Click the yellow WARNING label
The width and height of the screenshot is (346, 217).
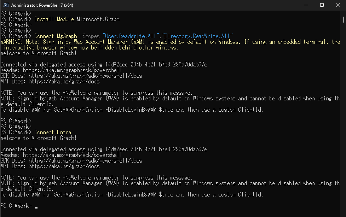click(11, 42)
